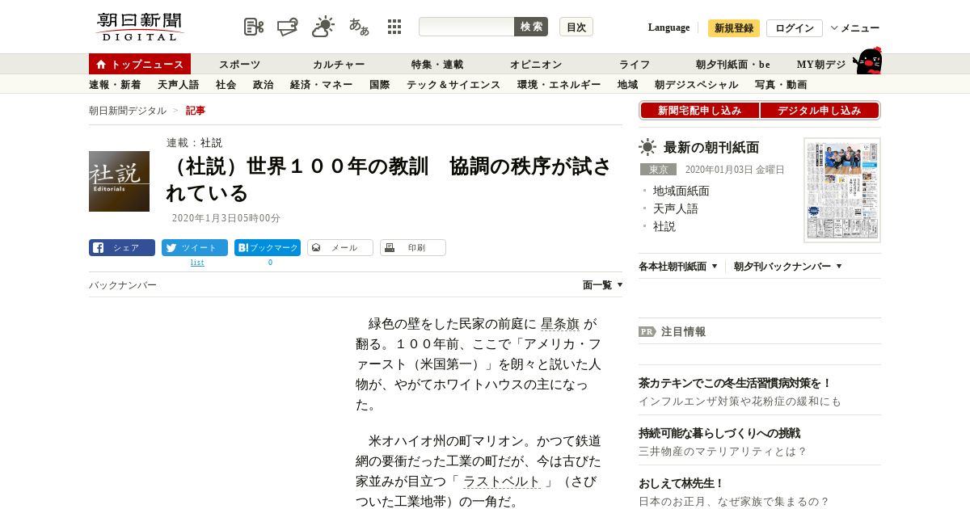Open the scrapbook folder icon
Image resolution: width=970 pixels, height=509 pixels.
pos(287,27)
